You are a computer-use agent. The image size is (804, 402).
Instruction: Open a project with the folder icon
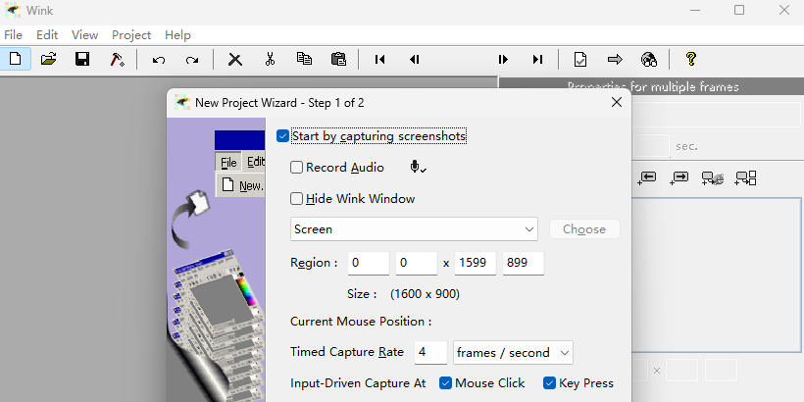(48, 59)
